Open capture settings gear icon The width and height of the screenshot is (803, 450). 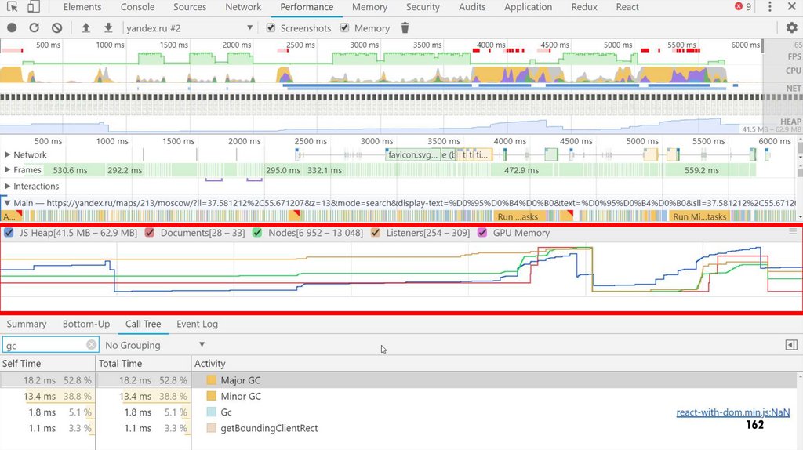791,27
